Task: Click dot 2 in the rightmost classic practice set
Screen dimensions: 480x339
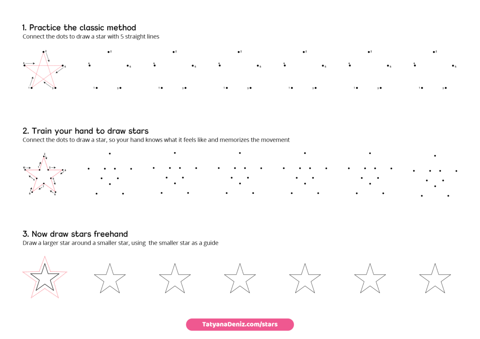Action: (x=434, y=52)
